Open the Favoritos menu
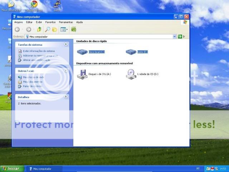The height and width of the screenshot is (172, 229). 50,22
